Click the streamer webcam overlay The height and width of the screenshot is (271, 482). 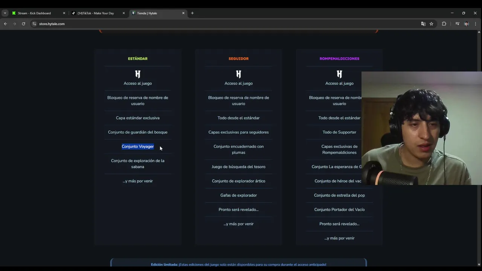pos(422,128)
